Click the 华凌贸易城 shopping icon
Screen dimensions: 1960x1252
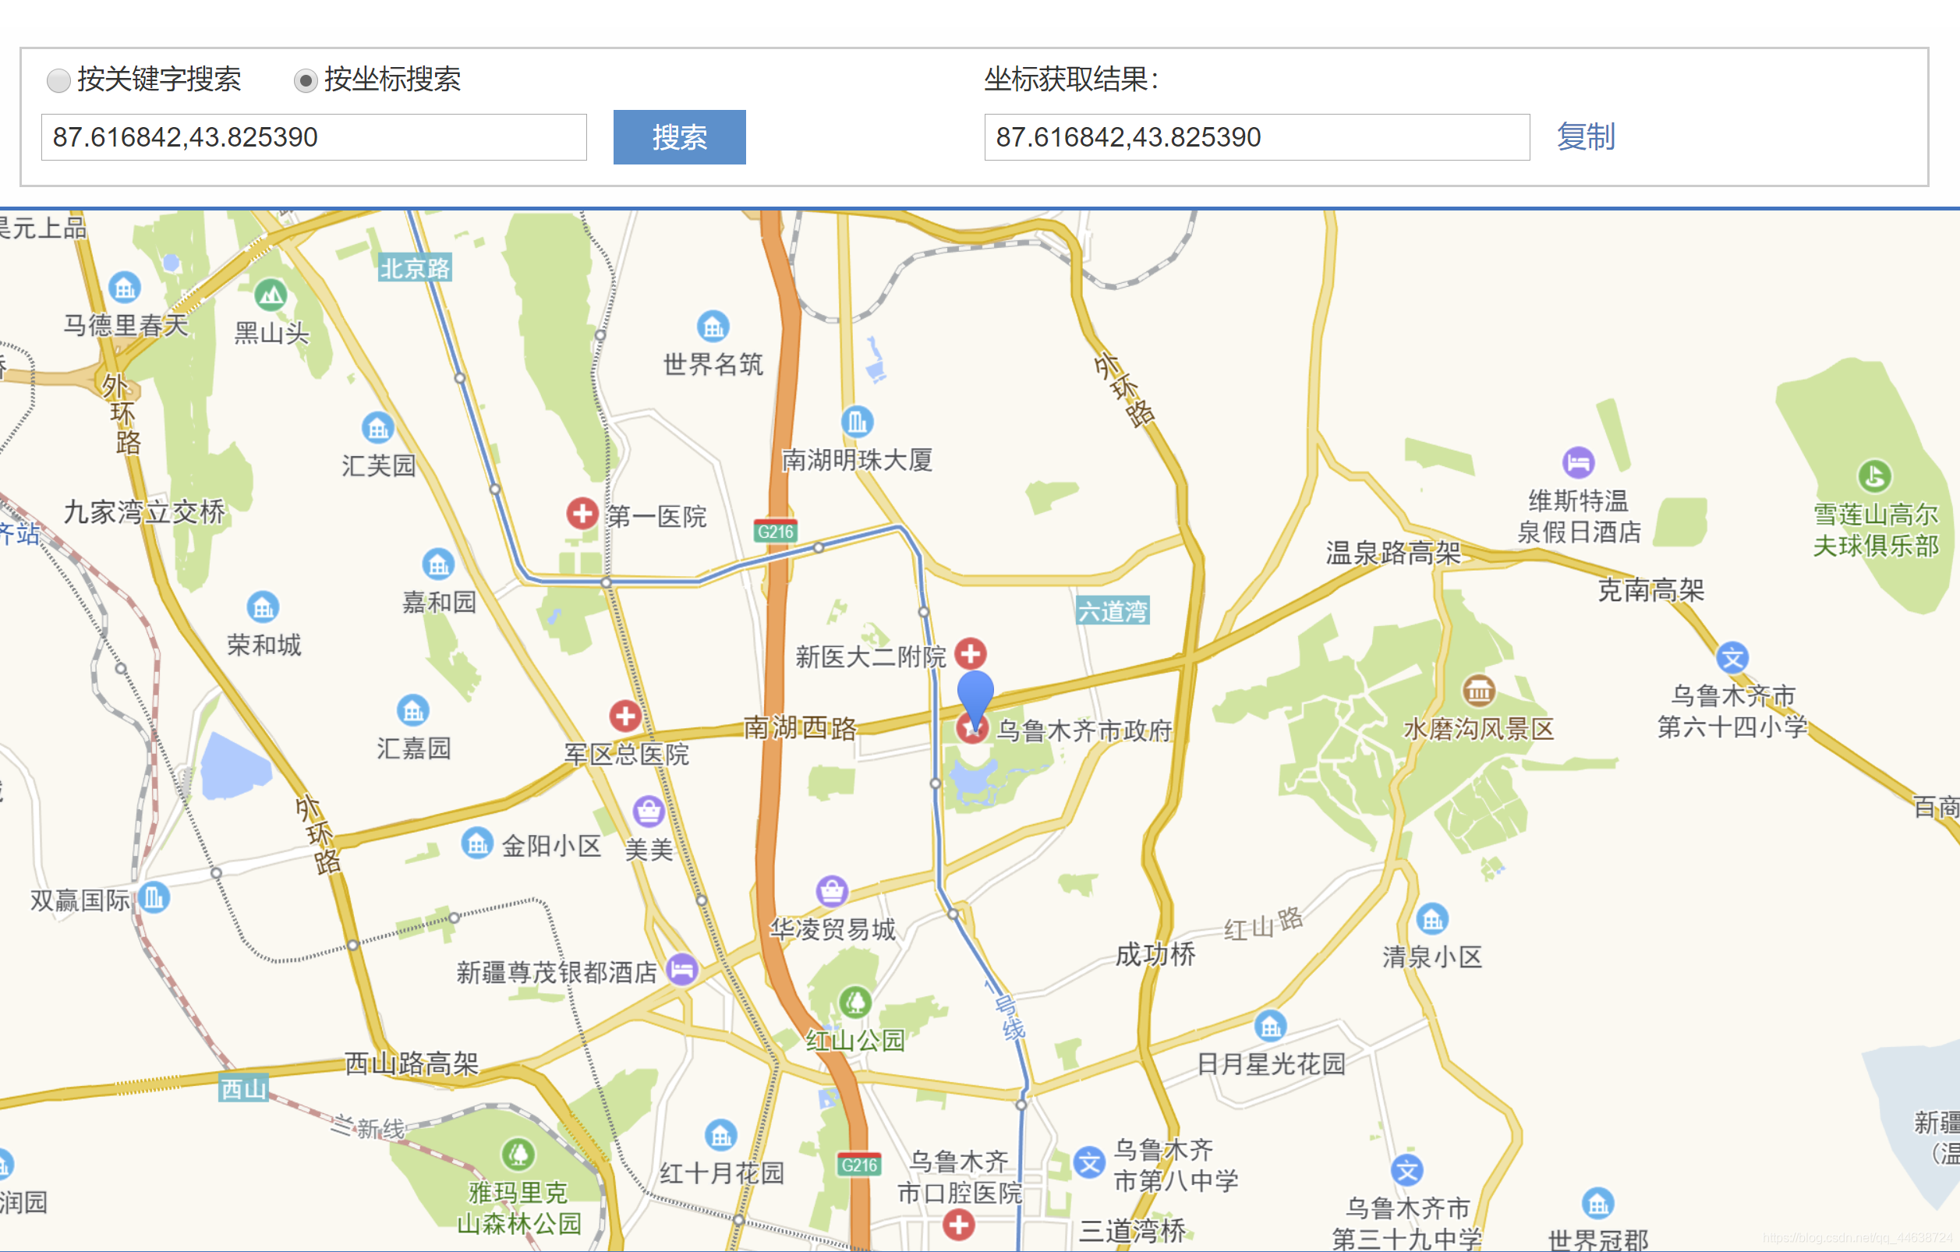tap(832, 890)
